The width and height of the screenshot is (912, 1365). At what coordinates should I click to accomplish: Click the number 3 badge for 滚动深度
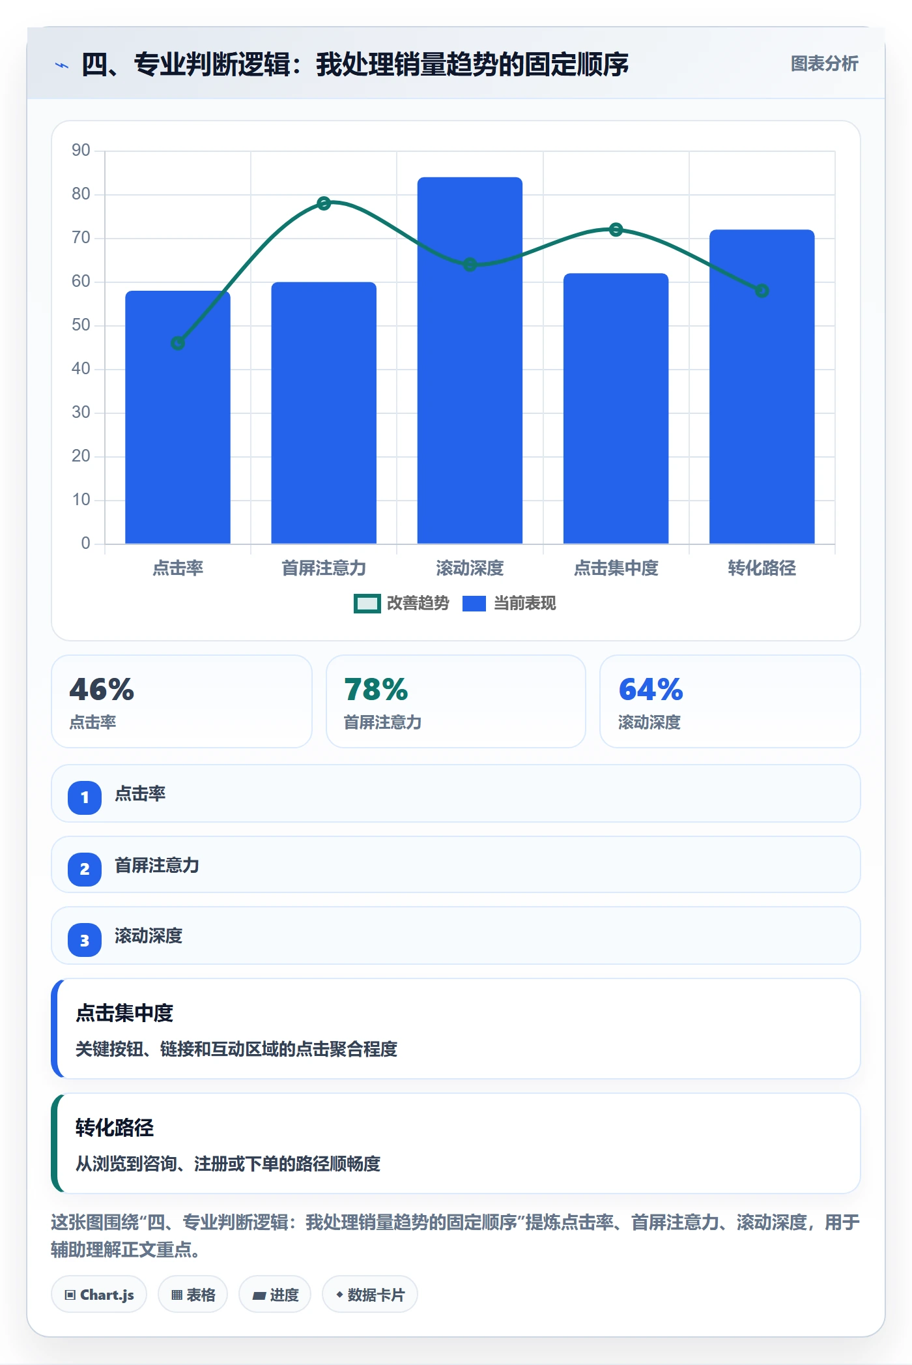point(85,940)
